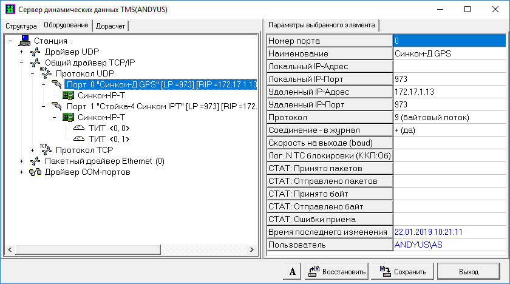Click the Наименование value field
510x284 pixels.
click(x=449, y=53)
